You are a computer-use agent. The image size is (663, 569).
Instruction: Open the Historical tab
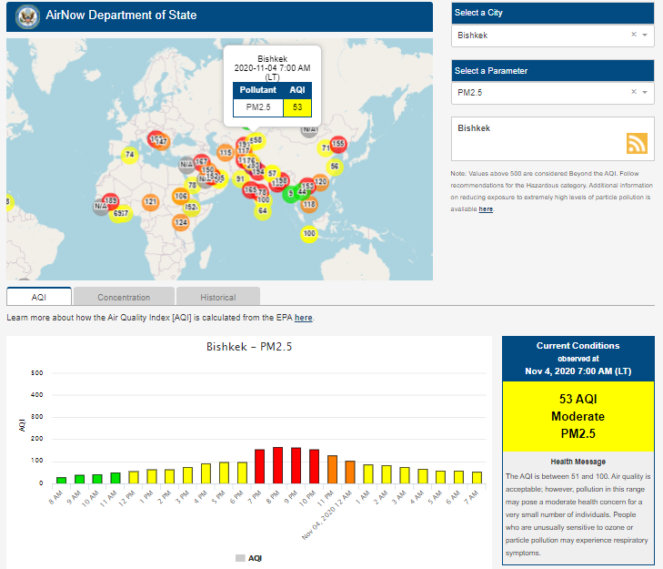pos(217,297)
